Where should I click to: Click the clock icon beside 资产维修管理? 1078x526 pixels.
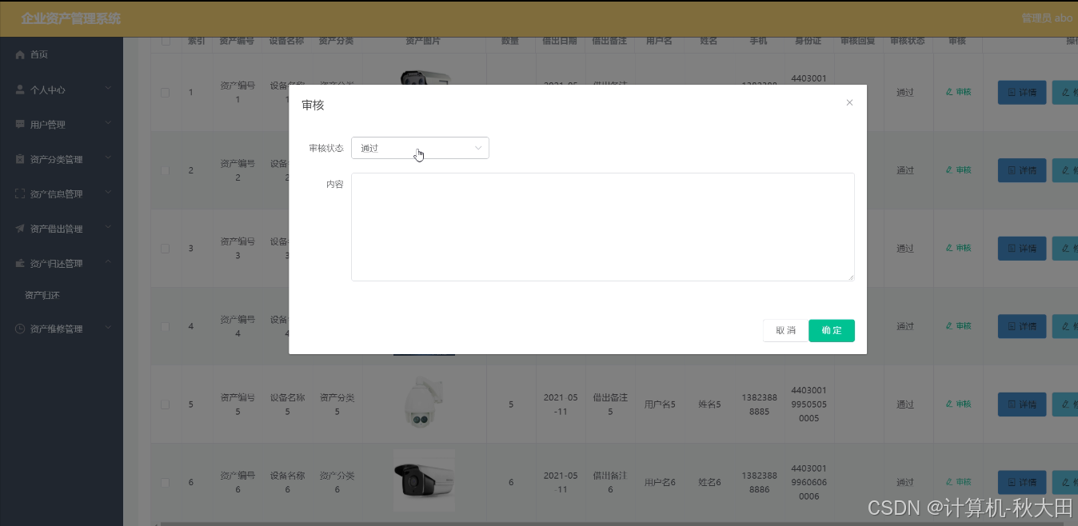coord(20,329)
